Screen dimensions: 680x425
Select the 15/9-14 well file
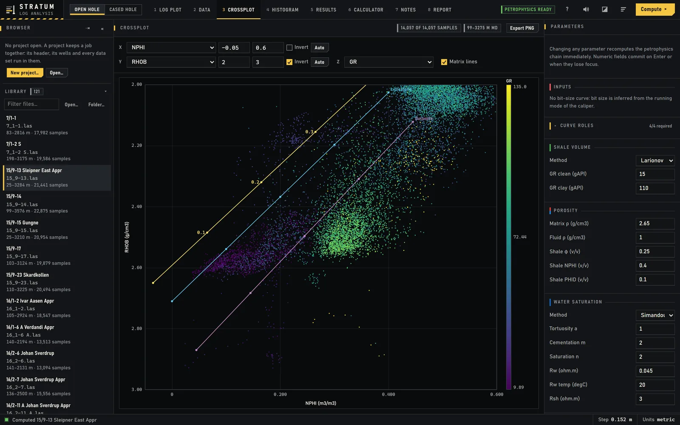(57, 204)
